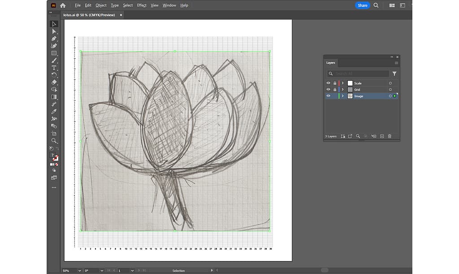The image size is (459, 274).
Task: Open the Object menu
Action: click(x=101, y=5)
